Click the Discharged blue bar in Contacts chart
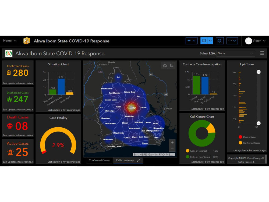 (x=205, y=86)
